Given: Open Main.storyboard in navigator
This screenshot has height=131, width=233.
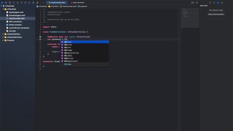Looking at the screenshot, I should pos(15,21).
